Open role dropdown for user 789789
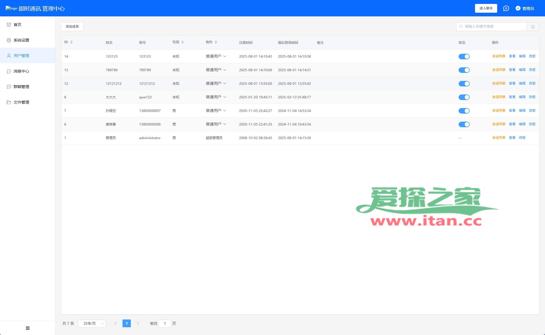Image resolution: width=545 pixels, height=335 pixels. 216,70
